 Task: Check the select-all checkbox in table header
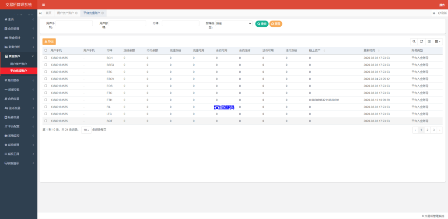coord(45,51)
